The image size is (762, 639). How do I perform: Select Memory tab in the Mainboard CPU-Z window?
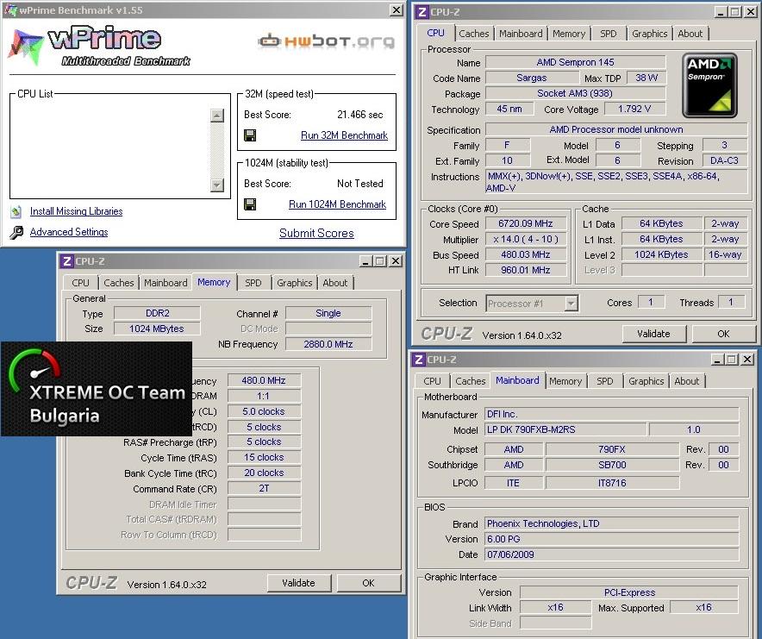pyautogui.click(x=565, y=381)
